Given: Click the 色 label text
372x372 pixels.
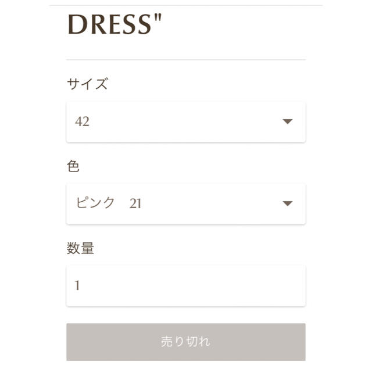Looking at the screenshot, I should coord(73,166).
